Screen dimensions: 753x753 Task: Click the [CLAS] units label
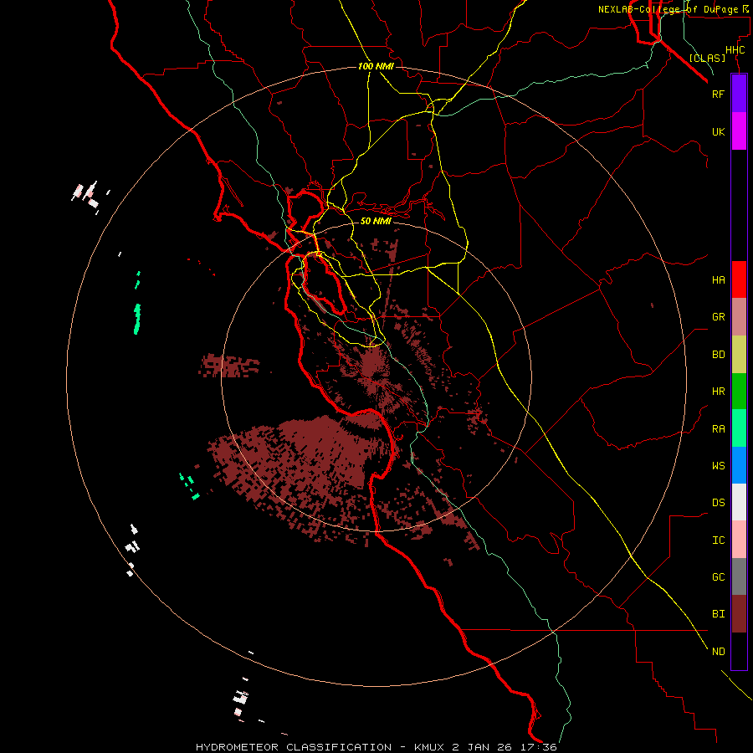[707, 58]
